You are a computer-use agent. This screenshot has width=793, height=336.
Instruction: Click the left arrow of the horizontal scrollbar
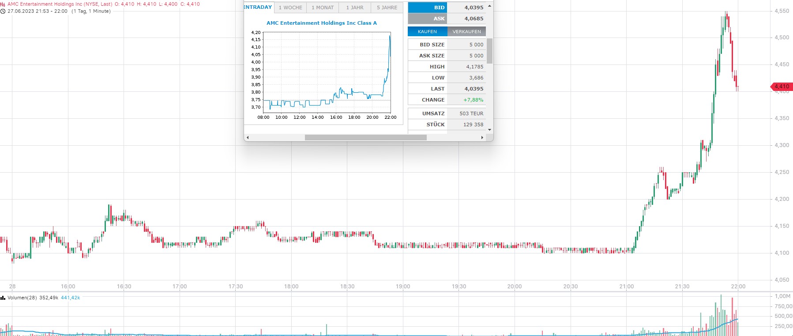248,137
